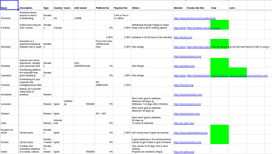Select the Country column header
Screen dimensions: 272x154
coord(58,5)
